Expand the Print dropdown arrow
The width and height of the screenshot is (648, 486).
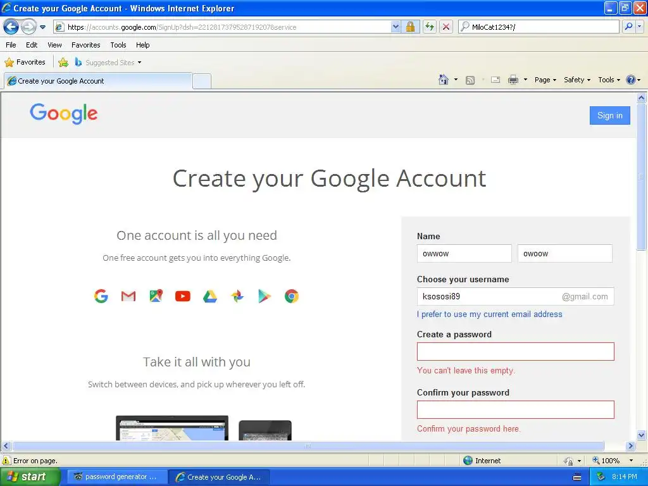coord(525,80)
